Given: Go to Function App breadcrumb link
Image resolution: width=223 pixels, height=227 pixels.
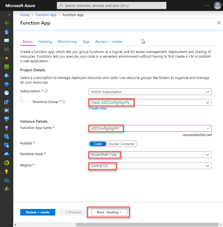Looking at the screenshot, I should tap(46, 15).
